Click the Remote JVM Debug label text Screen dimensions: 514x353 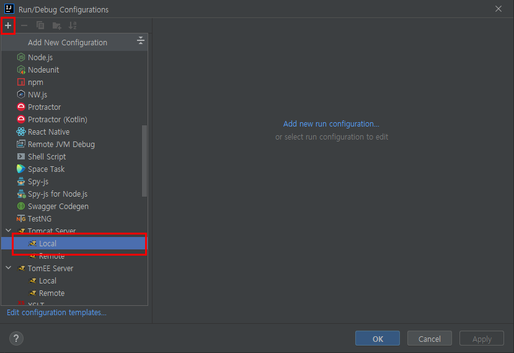61,145
